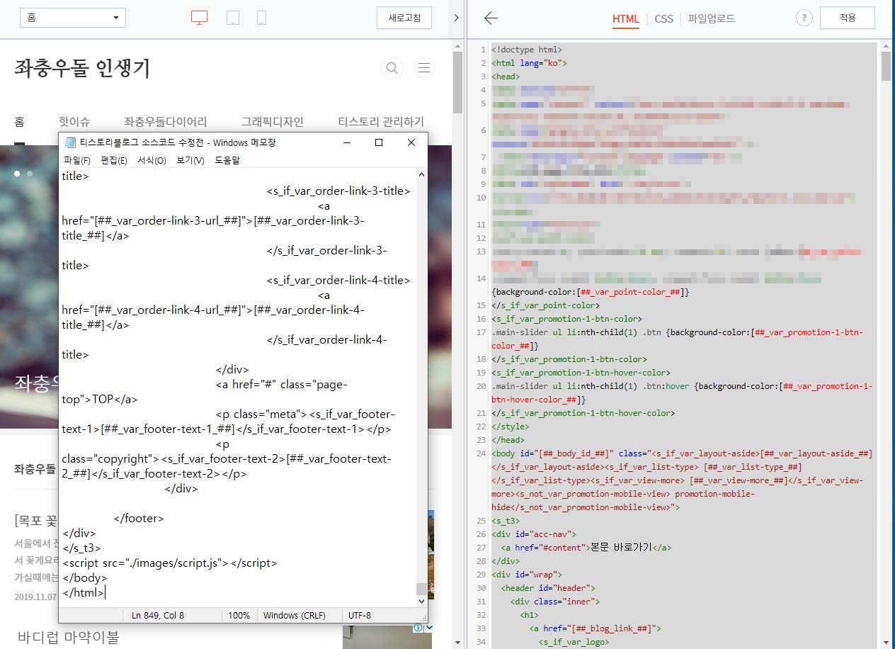Open Notepad 보기(V) menu
Viewport: 895px width, 649px height.
pyautogui.click(x=190, y=160)
